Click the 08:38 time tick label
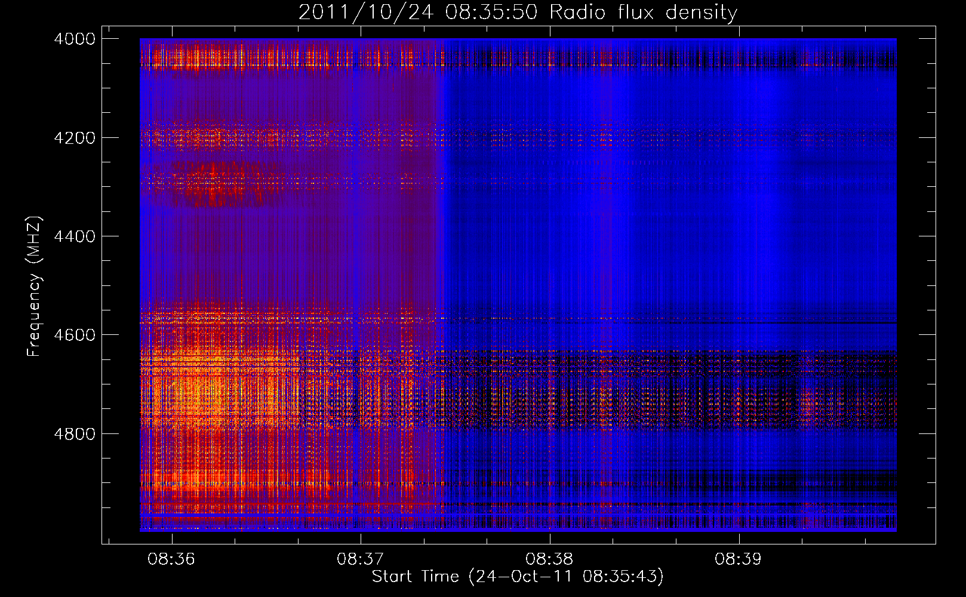Viewport: 966px width, 597px height. pyautogui.click(x=550, y=559)
